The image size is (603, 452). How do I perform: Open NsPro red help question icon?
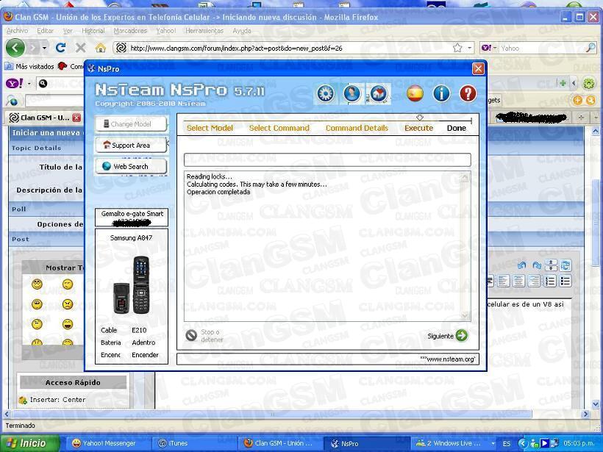click(468, 93)
